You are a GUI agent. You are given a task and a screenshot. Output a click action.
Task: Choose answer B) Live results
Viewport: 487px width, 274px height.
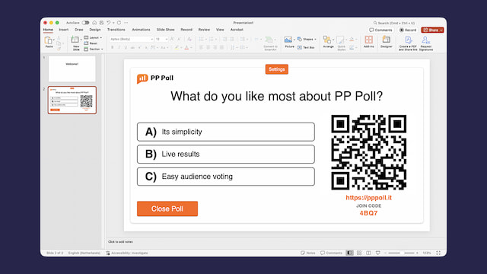click(226, 154)
